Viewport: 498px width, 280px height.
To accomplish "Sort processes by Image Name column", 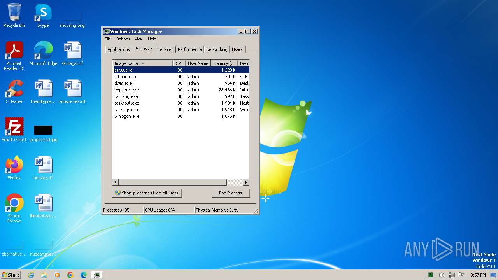I will [x=142, y=63].
